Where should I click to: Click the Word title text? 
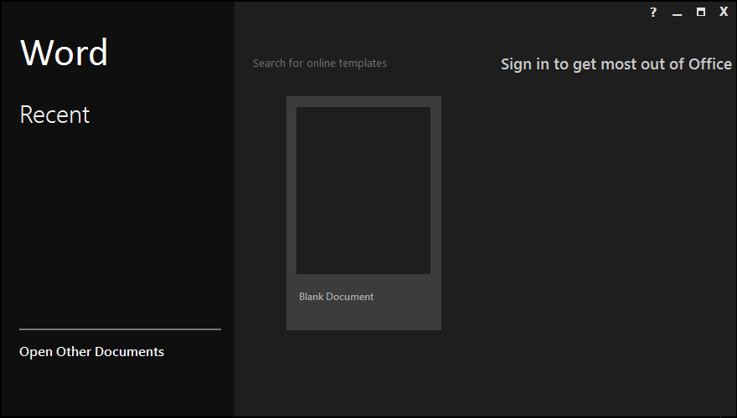[x=64, y=52]
